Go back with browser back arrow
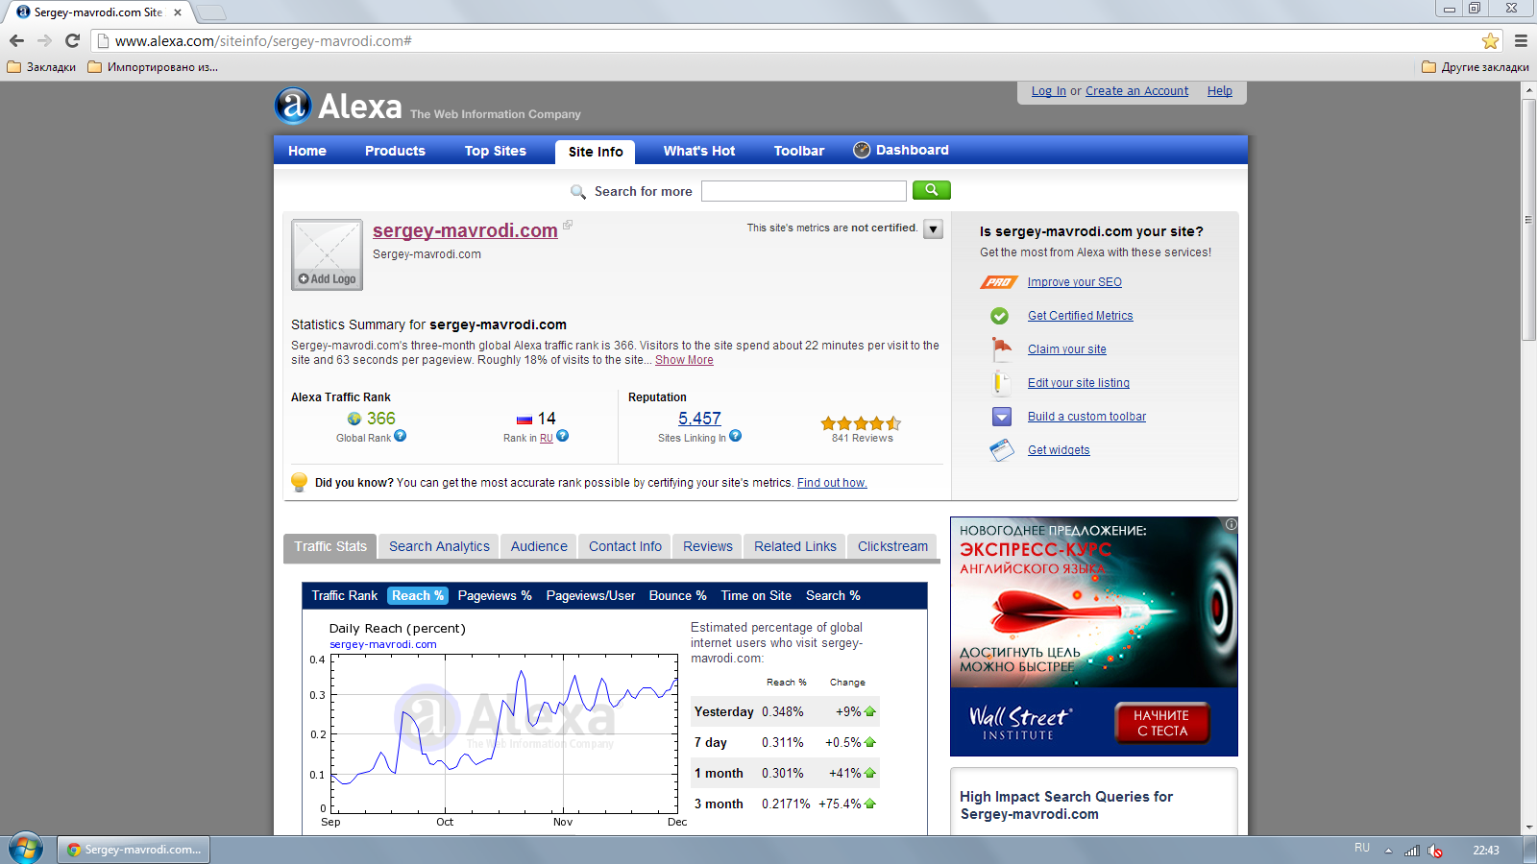Image resolution: width=1537 pixels, height=864 pixels. [16, 40]
